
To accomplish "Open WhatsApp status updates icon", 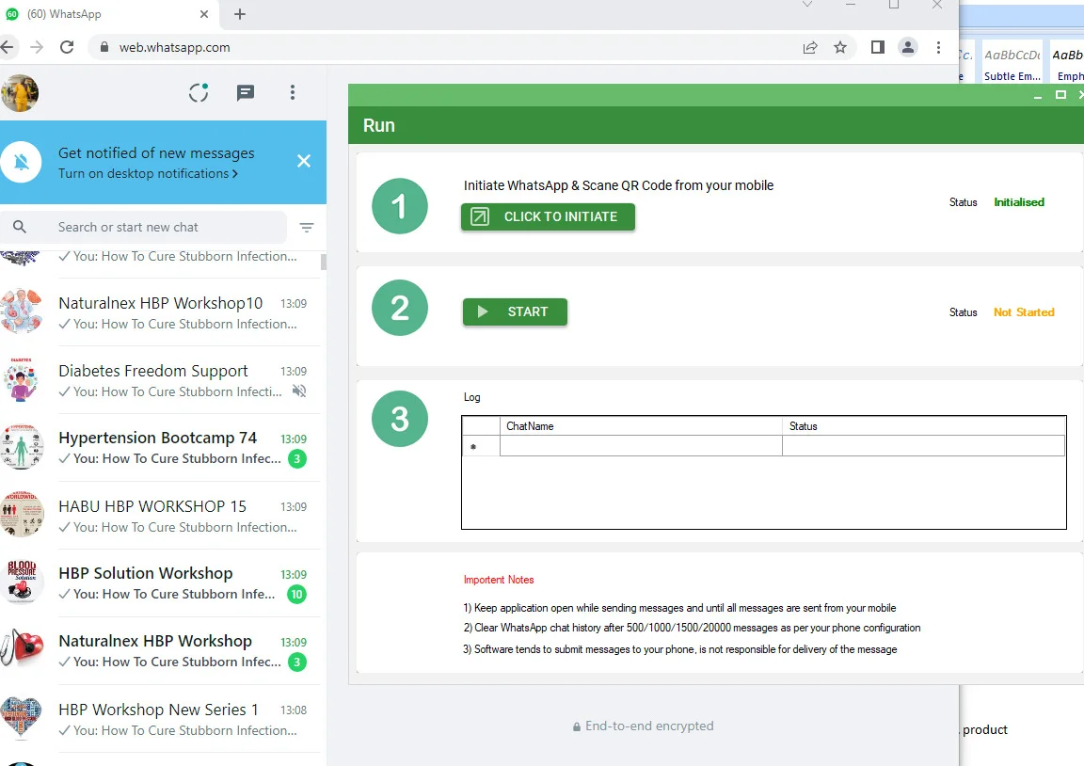I will [x=198, y=92].
